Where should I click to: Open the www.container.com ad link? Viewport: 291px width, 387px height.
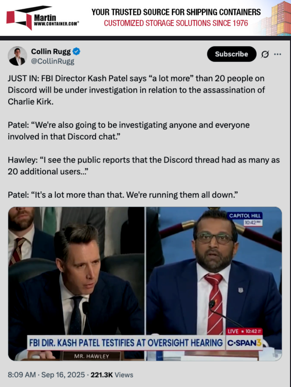(56, 24)
